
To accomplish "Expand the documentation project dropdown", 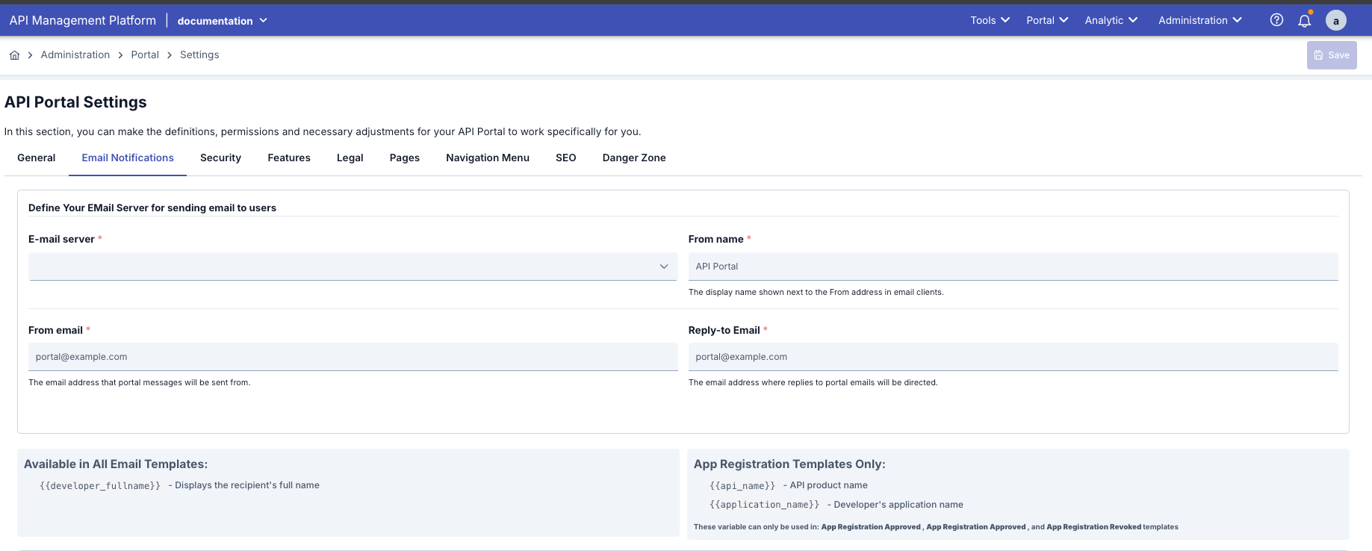I will [222, 21].
